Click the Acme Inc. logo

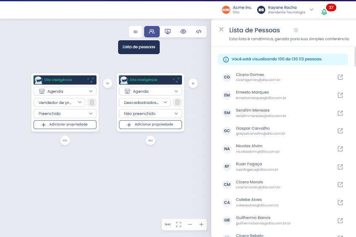pos(226,10)
